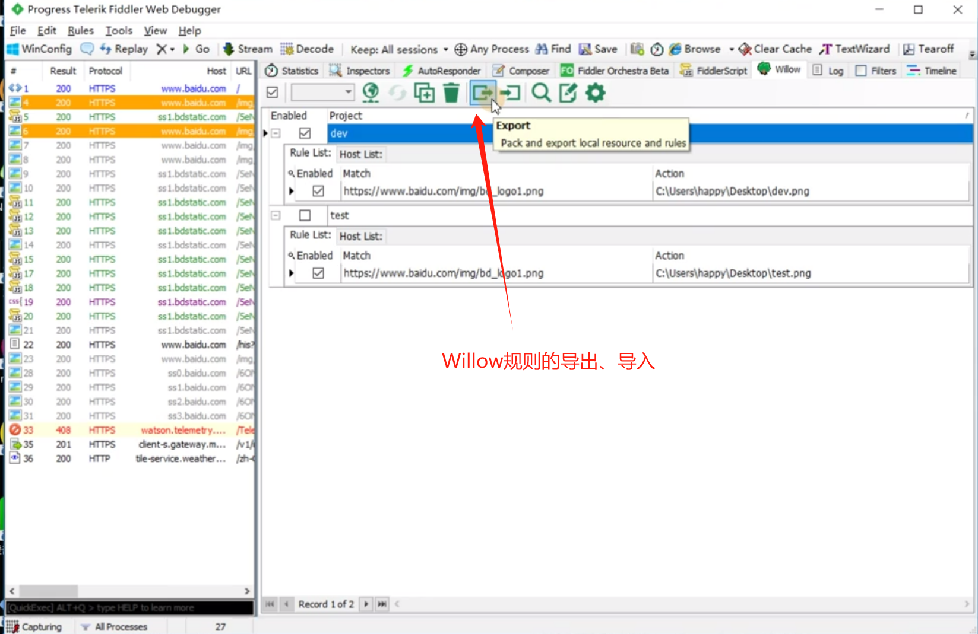Open the Willow toolbar combo box dropdown
Image resolution: width=978 pixels, height=634 pixels.
coord(348,92)
